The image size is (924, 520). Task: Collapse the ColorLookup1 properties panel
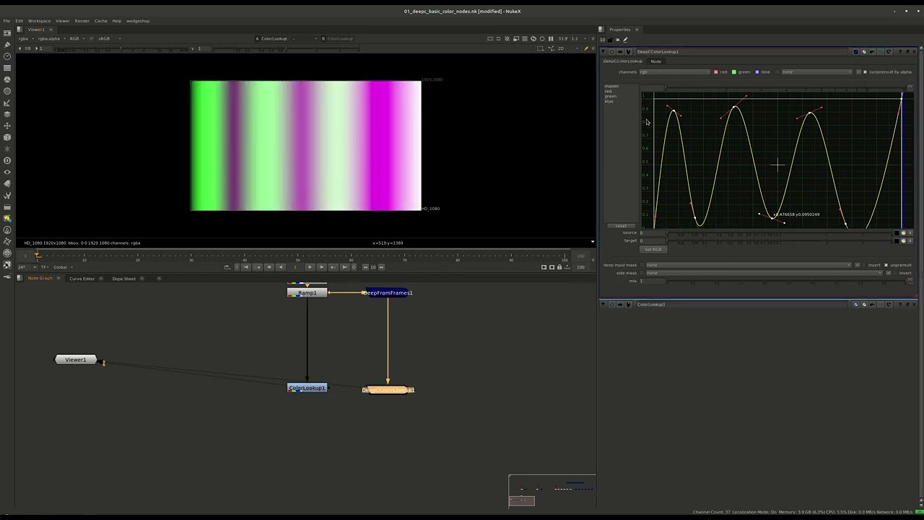click(x=603, y=305)
